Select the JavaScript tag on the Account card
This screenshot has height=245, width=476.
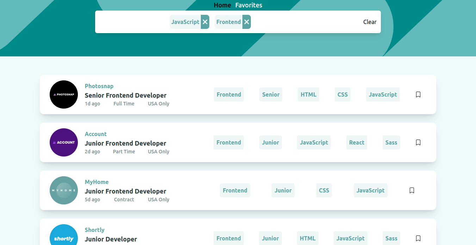(x=314, y=142)
